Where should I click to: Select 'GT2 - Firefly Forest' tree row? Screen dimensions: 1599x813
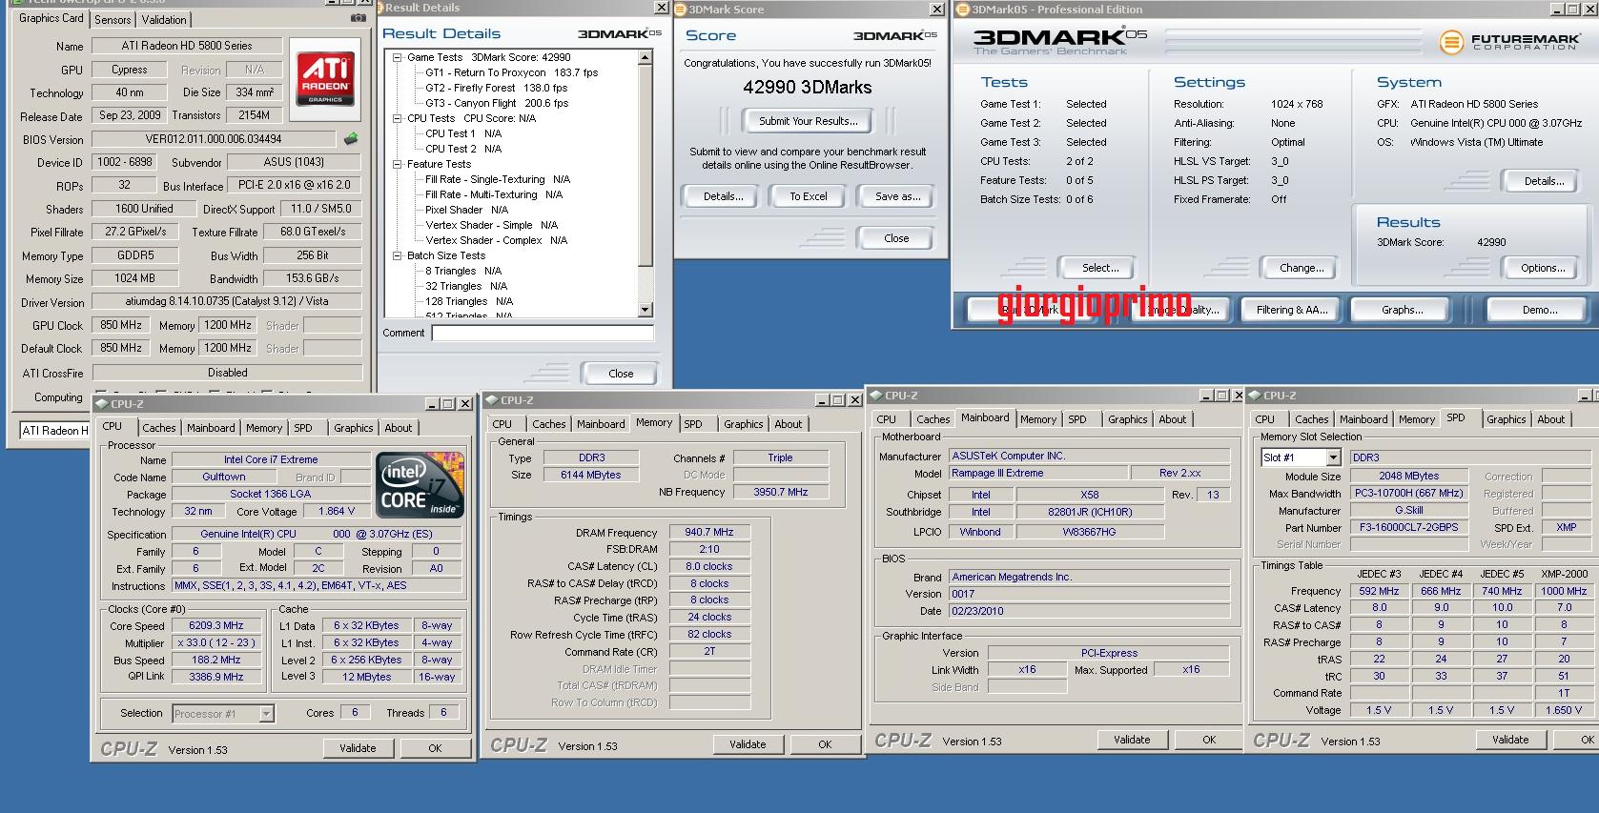point(497,88)
